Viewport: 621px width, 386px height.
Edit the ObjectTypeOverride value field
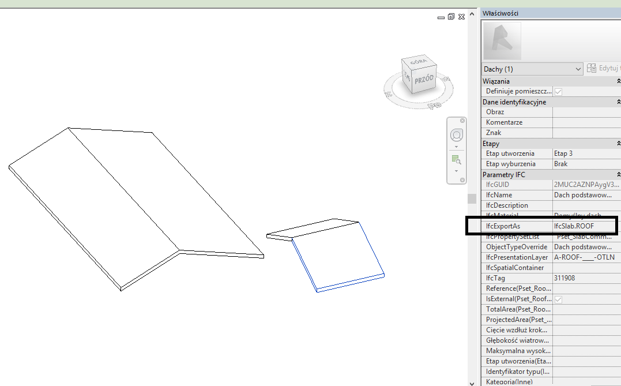(586, 247)
